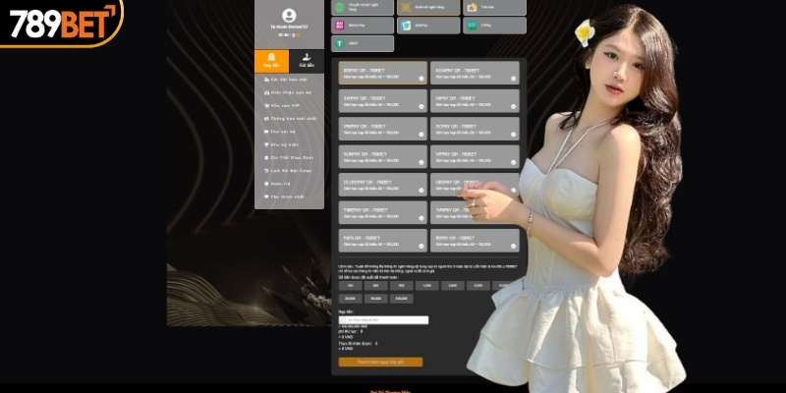Click the user avatar icon
This screenshot has height=393, width=786.
288,15
